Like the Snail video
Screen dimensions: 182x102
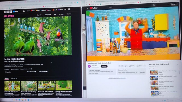click(121, 66)
